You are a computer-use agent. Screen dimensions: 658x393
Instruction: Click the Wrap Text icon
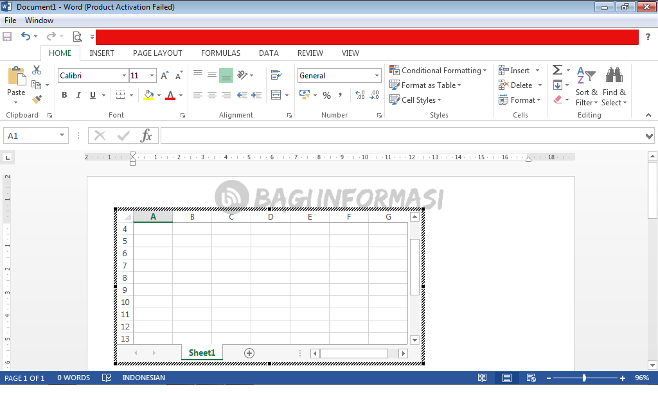[x=276, y=74]
